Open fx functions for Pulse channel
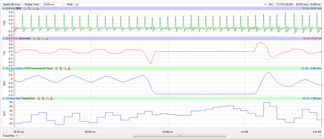Screen dimensions: 324x139 (38, 8)
